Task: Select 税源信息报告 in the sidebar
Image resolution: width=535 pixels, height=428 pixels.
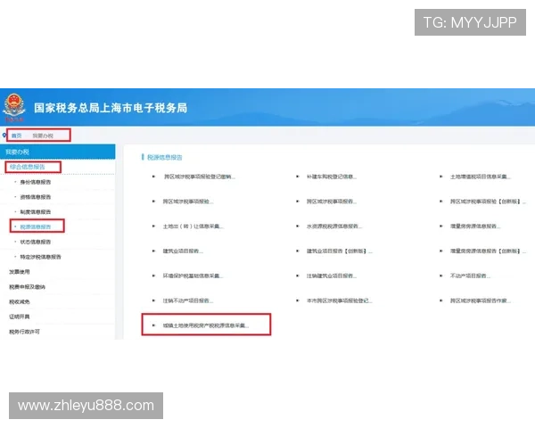Action: (36, 226)
